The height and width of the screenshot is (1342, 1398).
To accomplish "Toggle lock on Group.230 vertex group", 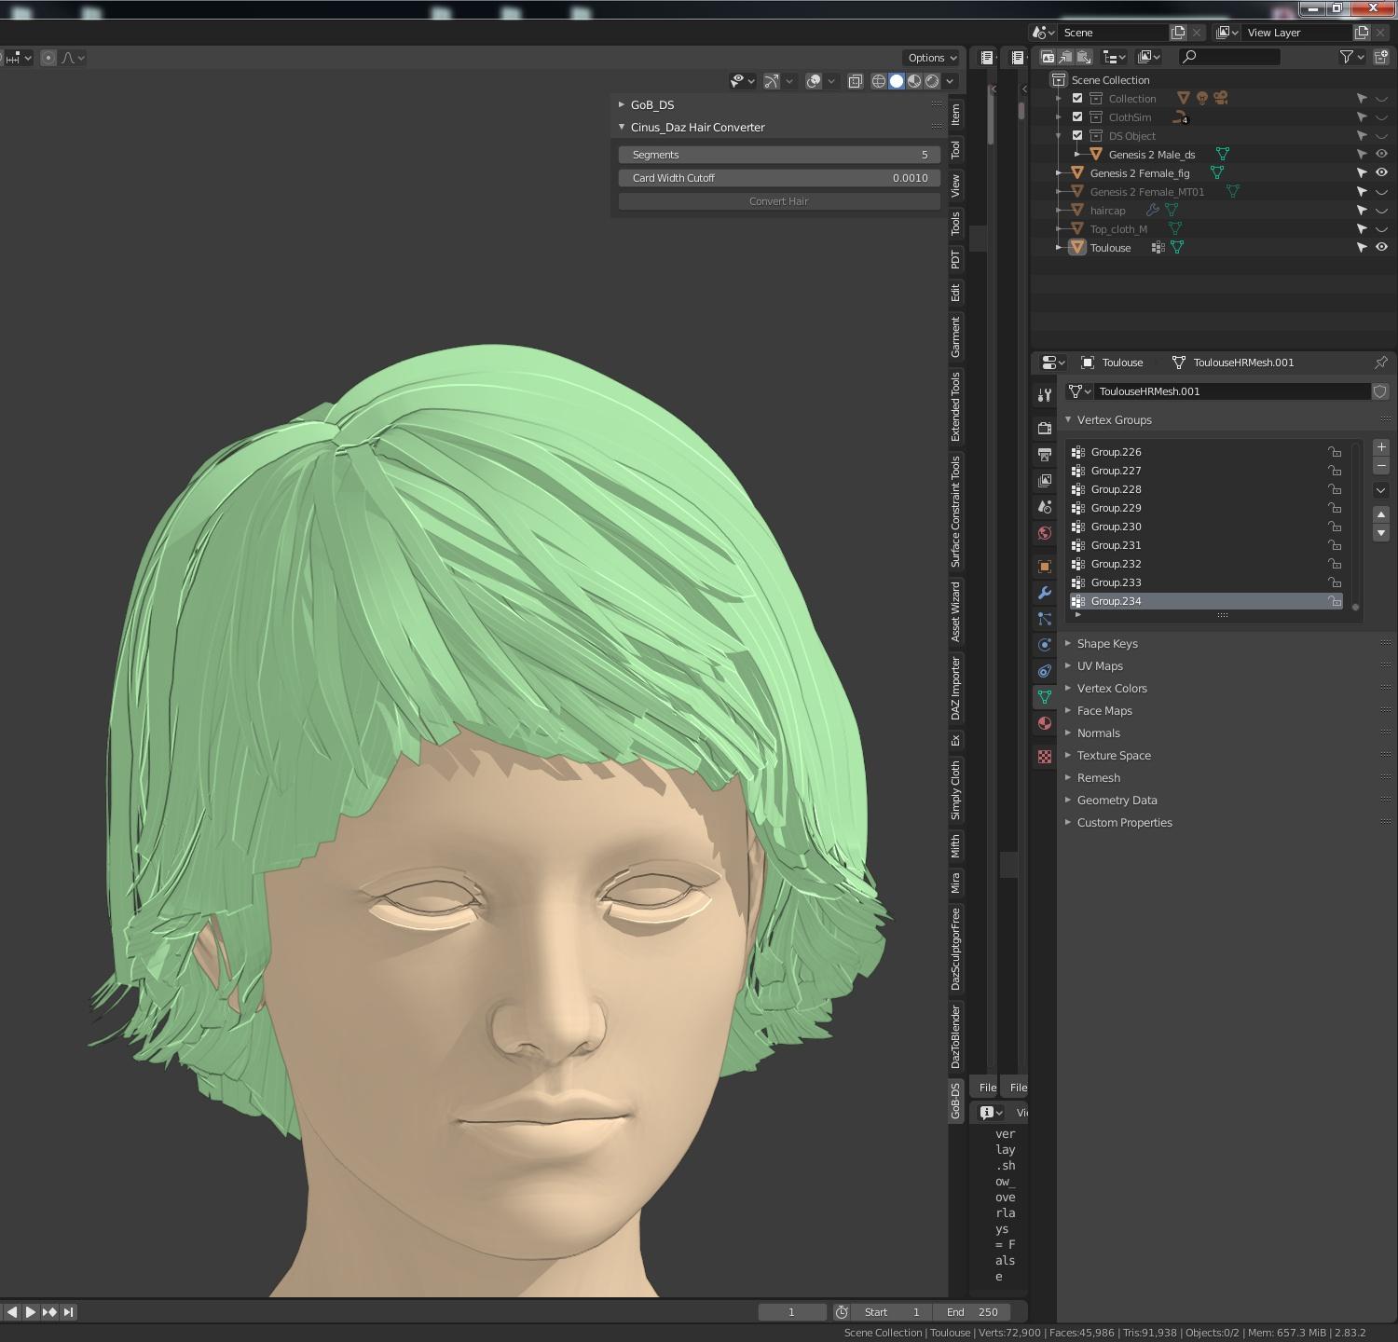I will tap(1335, 527).
